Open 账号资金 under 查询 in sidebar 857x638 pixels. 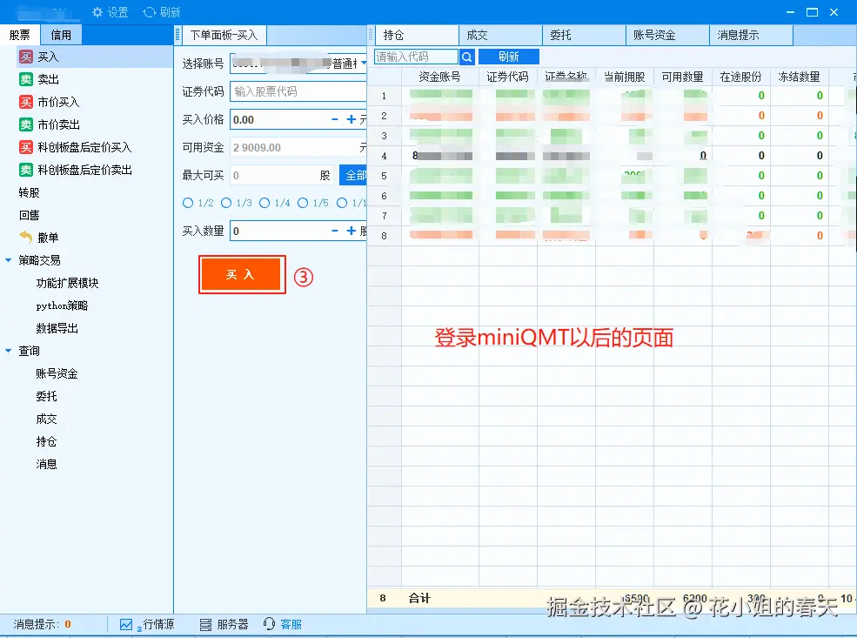click(57, 373)
